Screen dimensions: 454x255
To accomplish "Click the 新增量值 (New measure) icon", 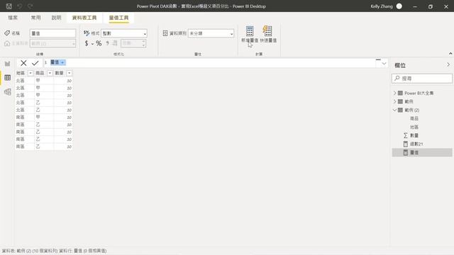I will [x=250, y=31].
